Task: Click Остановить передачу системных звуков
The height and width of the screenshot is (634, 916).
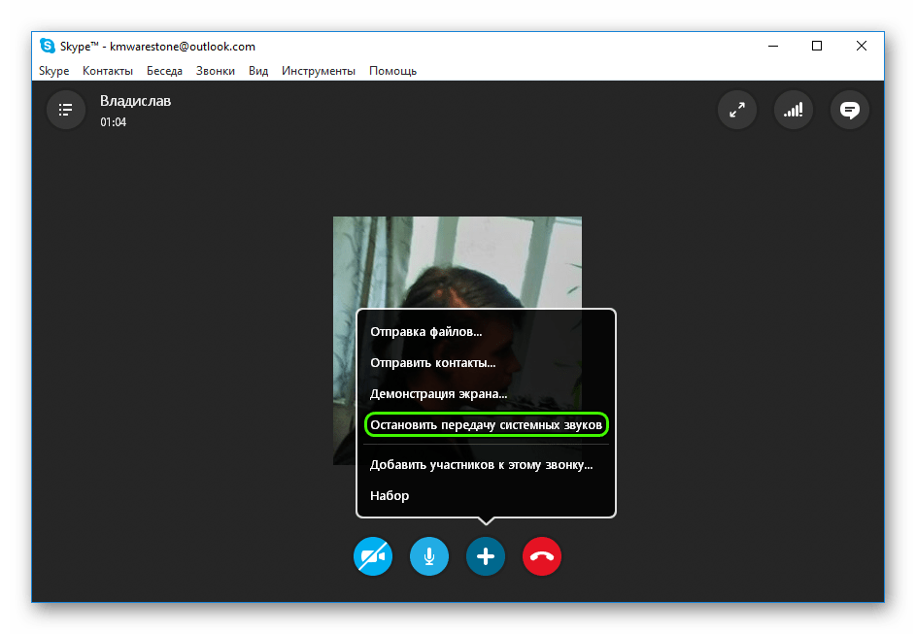Action: [487, 425]
